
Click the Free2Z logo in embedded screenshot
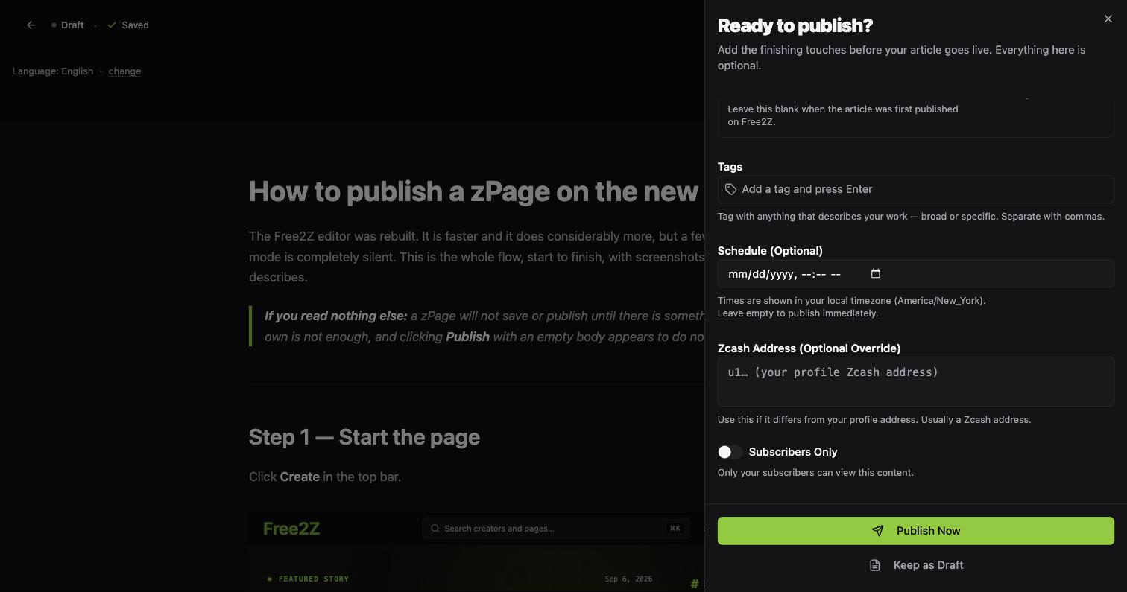click(x=291, y=529)
